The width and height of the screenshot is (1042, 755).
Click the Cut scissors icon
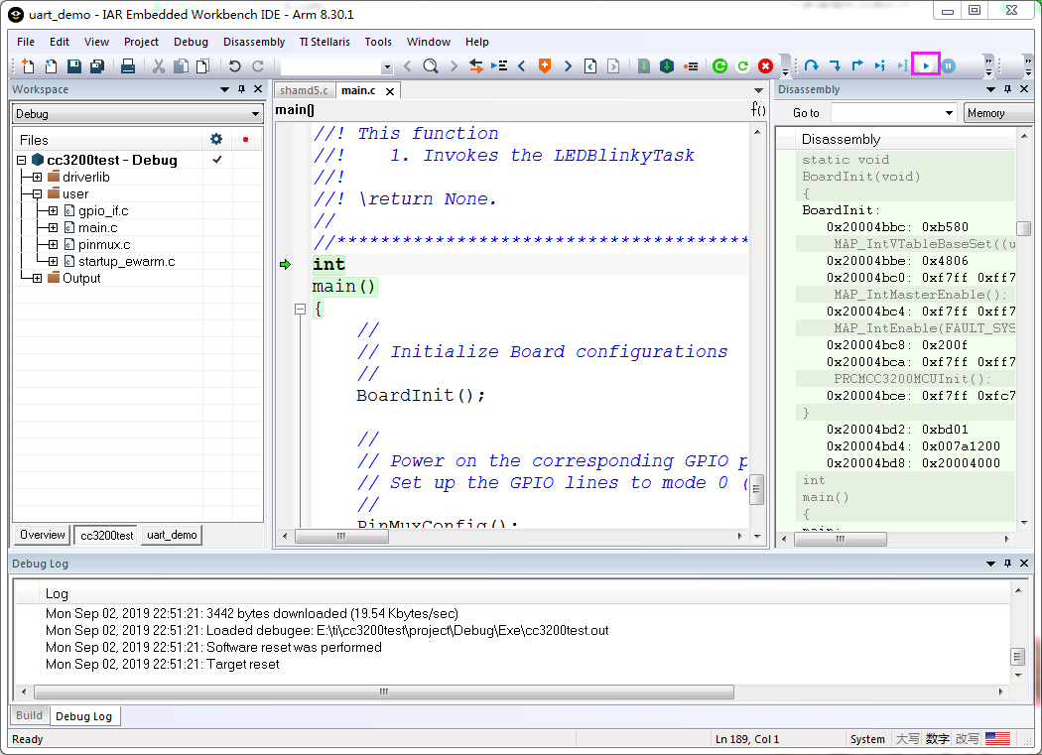coord(159,65)
